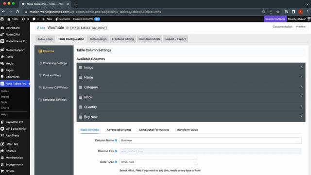
Task: Click drag handle of Price column
Action: 80,97
